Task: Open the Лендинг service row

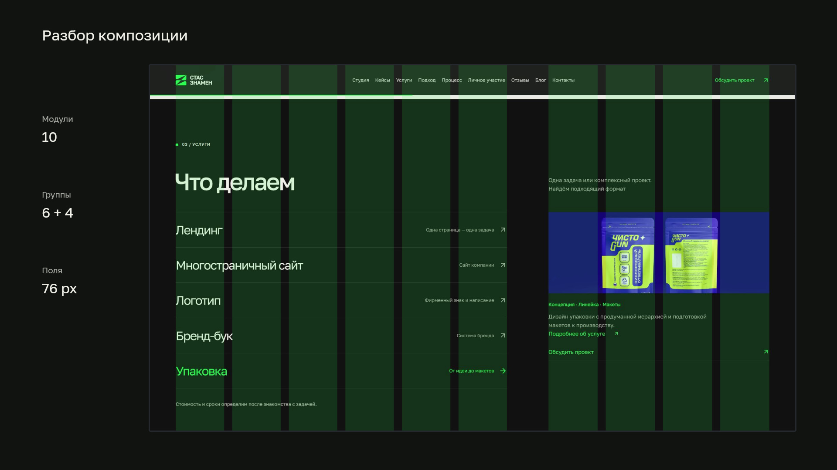Action: click(x=341, y=230)
